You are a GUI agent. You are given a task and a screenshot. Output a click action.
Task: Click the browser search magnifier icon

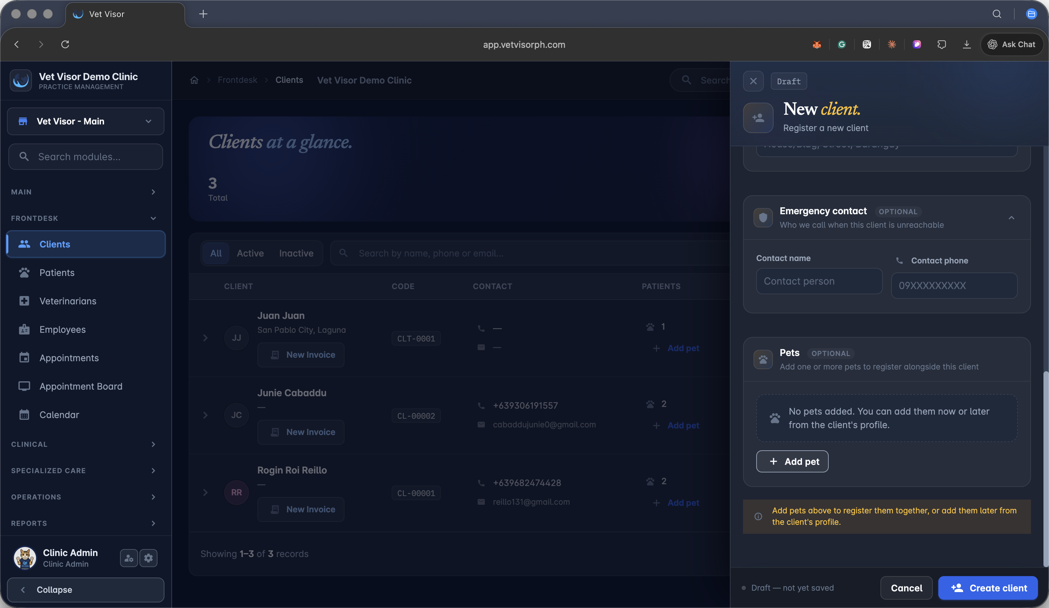(x=997, y=14)
